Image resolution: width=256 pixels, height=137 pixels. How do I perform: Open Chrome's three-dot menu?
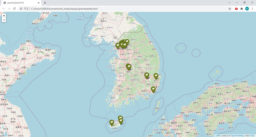pyautogui.click(x=252, y=9)
